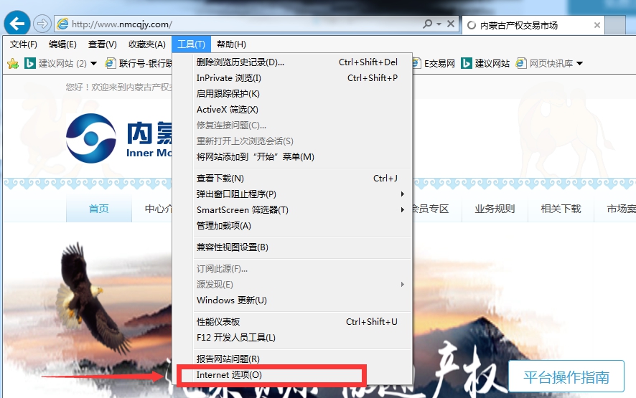The image size is (636, 398).
Task: Click the 相关下载 navigation tab
Action: (x=561, y=209)
